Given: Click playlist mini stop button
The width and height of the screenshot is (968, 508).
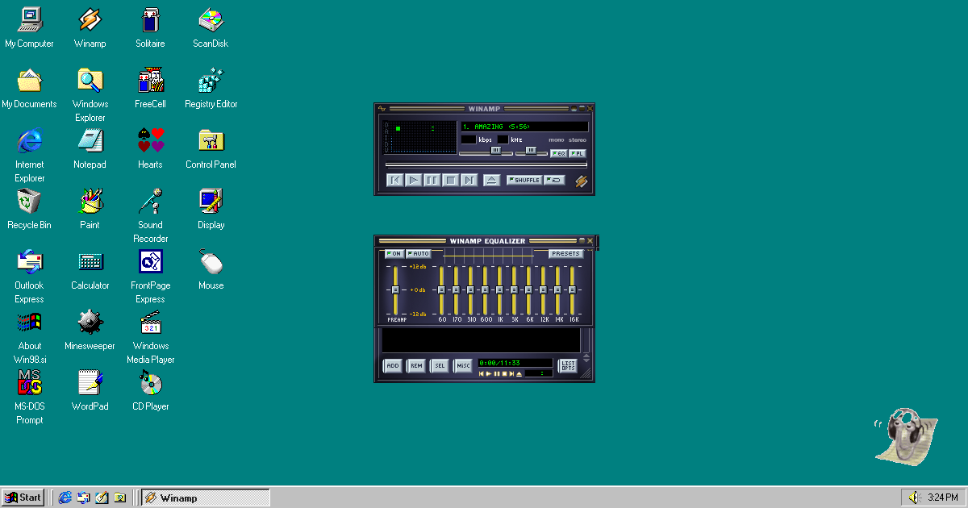Looking at the screenshot, I should pyautogui.click(x=504, y=374).
